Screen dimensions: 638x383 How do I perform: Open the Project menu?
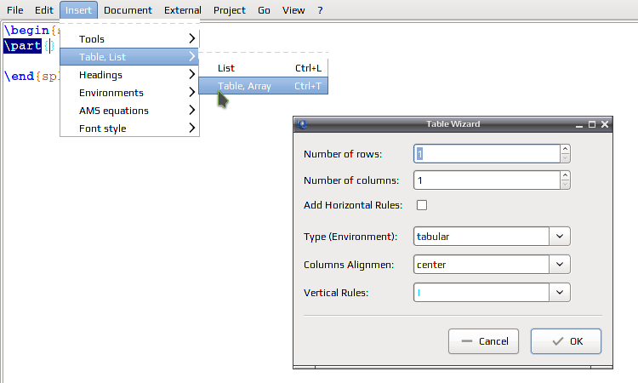point(230,10)
